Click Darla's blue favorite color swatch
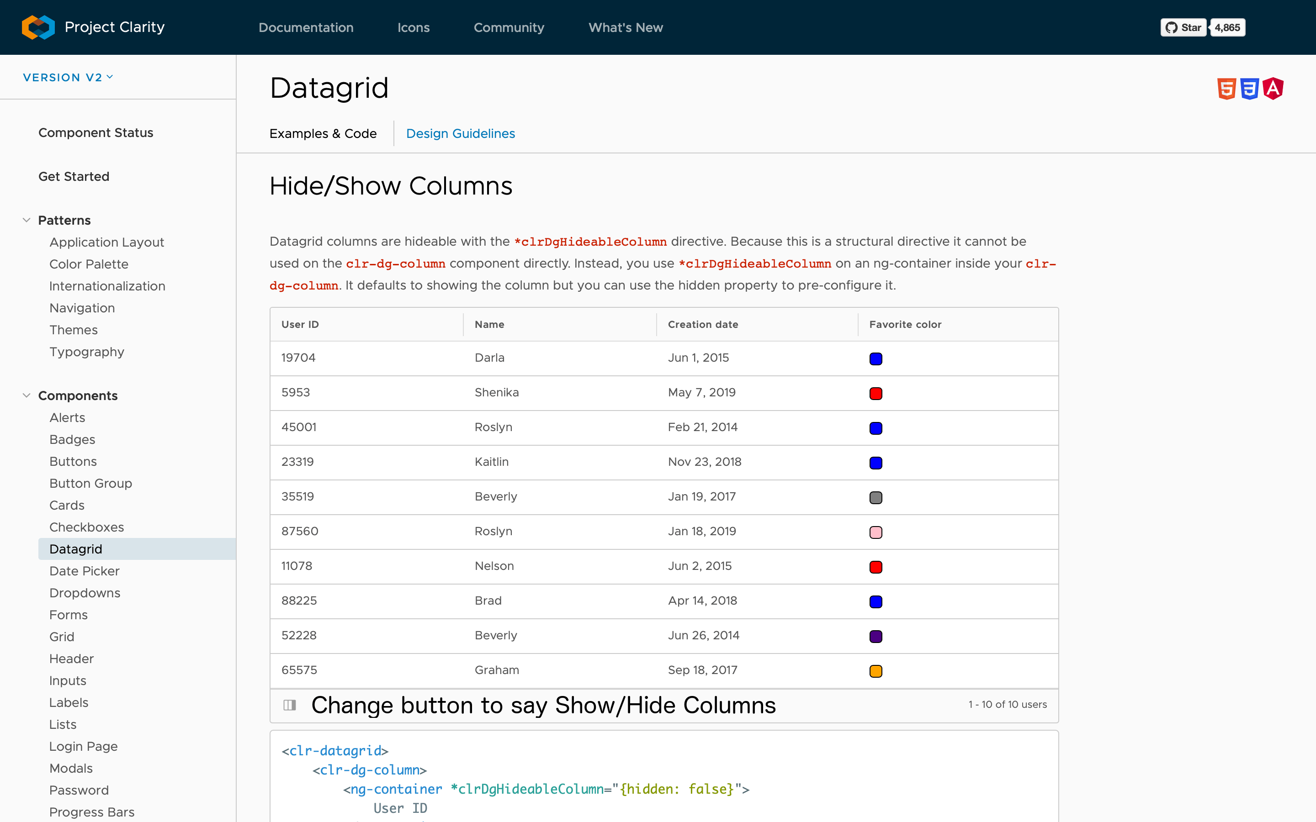1316x822 pixels. click(876, 358)
